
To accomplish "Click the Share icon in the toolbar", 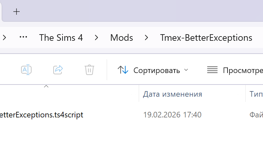I will pyautogui.click(x=58, y=70).
